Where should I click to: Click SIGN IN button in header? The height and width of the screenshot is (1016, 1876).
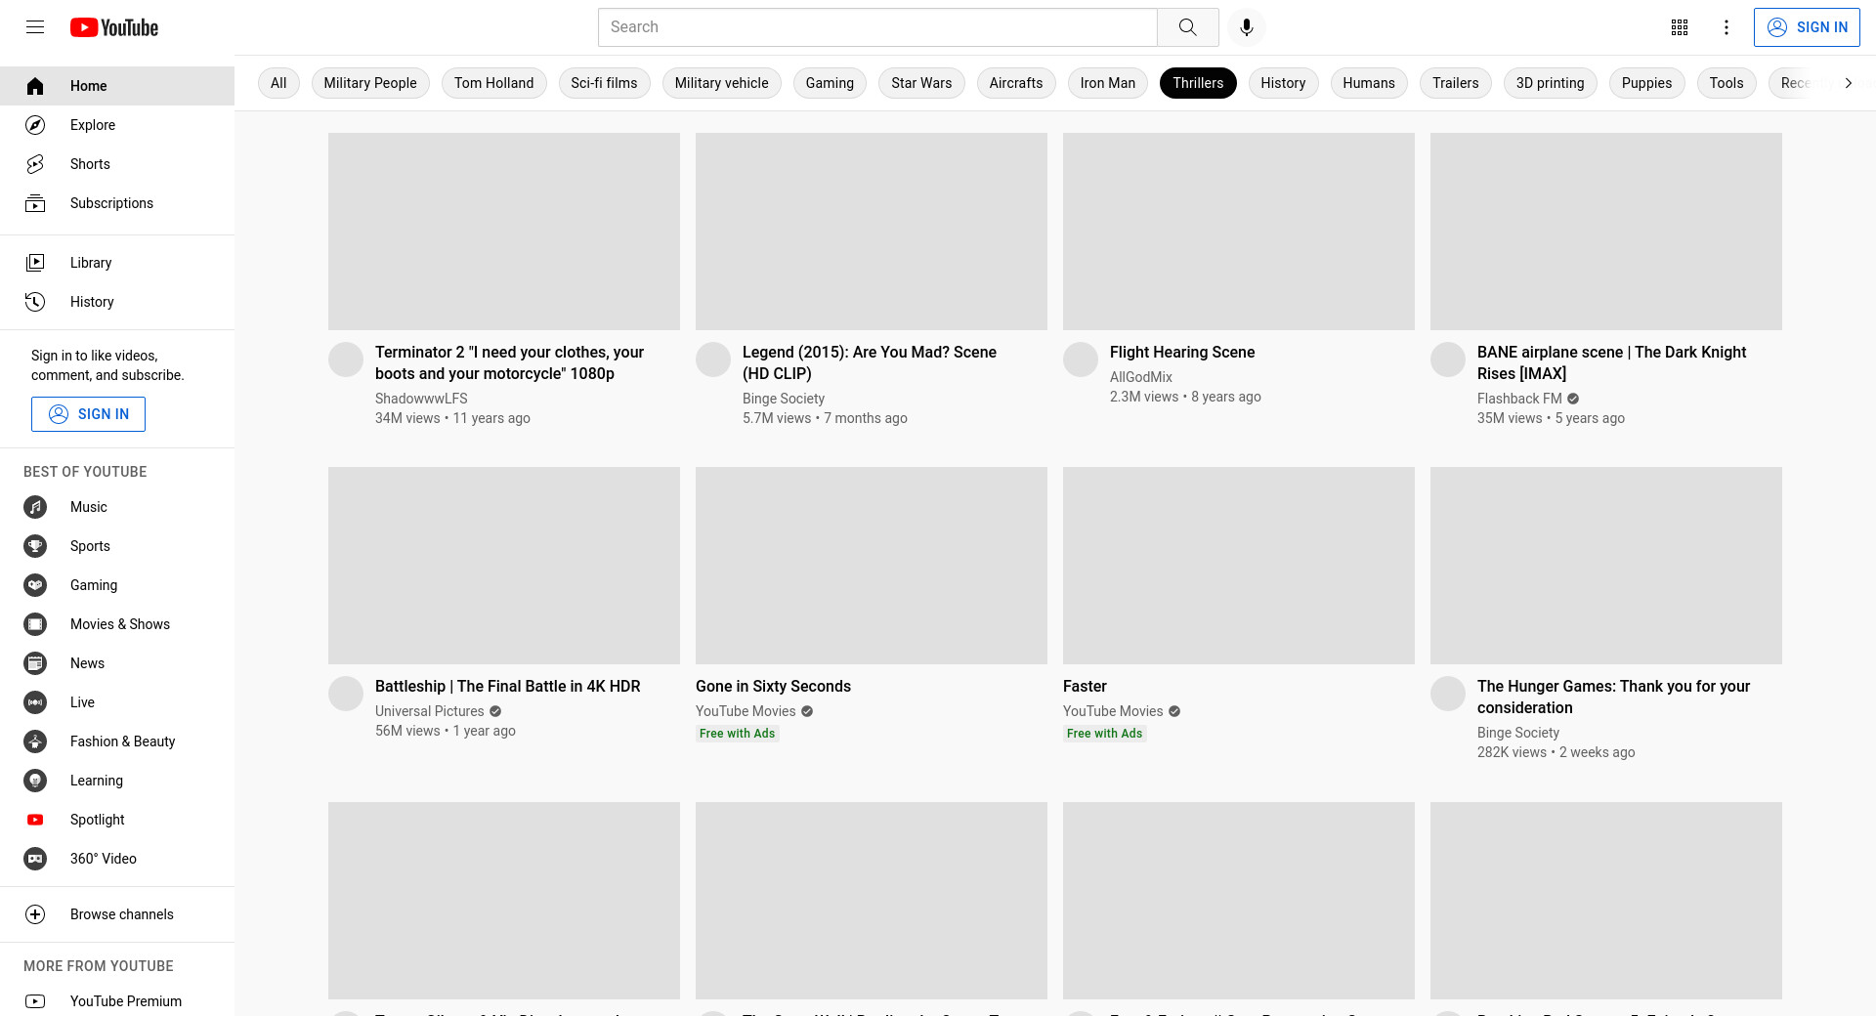pos(1807,27)
